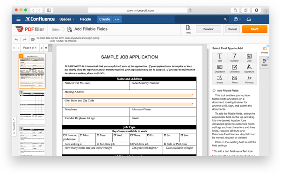The width and height of the screenshot is (281, 174).
Task: Click the Add Fillable Fields document icon
Action: point(70,29)
